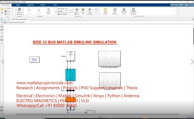Click the next slide chevron at right

point(192,62)
